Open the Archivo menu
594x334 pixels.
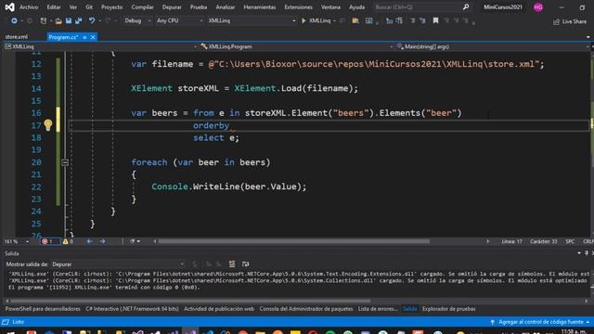point(29,7)
